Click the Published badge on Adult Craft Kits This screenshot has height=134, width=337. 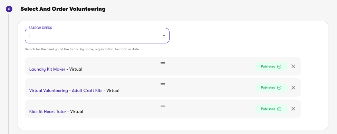tap(271, 87)
